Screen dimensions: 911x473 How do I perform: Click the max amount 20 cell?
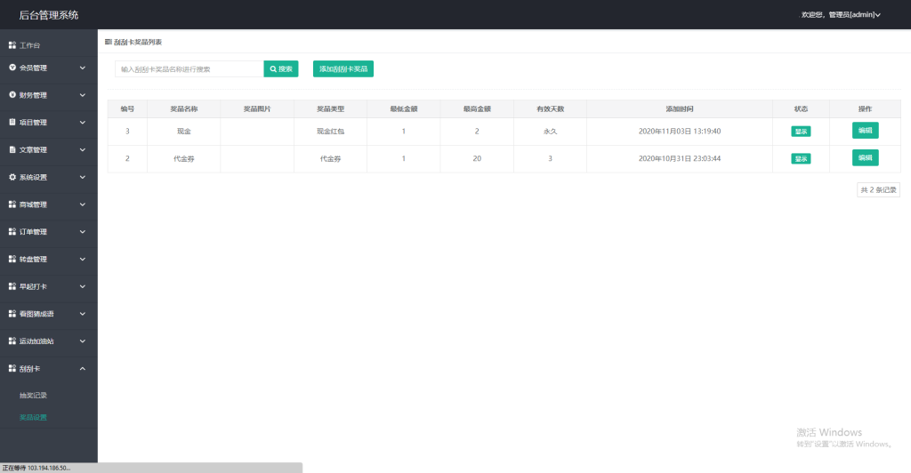(477, 158)
